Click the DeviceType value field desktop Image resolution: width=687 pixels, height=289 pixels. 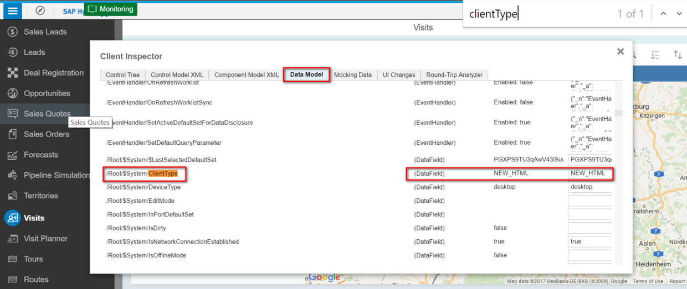click(x=589, y=187)
